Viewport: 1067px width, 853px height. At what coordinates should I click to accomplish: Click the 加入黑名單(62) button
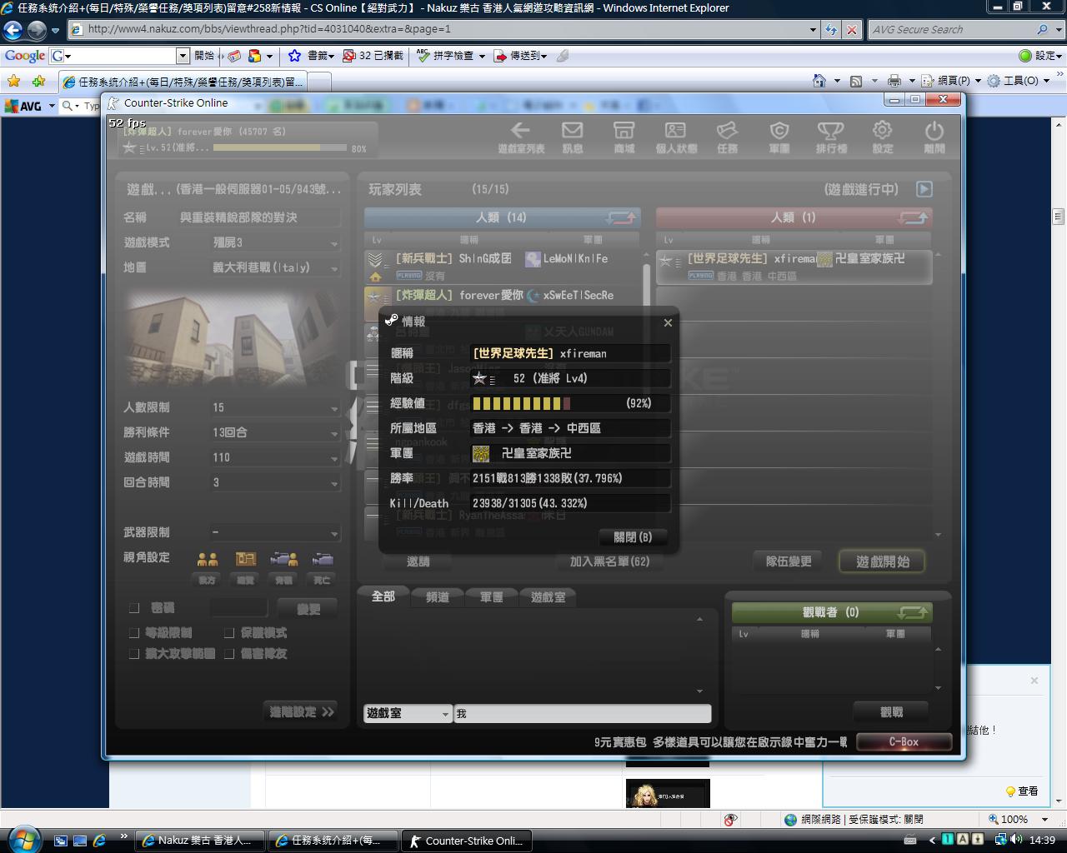[x=610, y=561]
